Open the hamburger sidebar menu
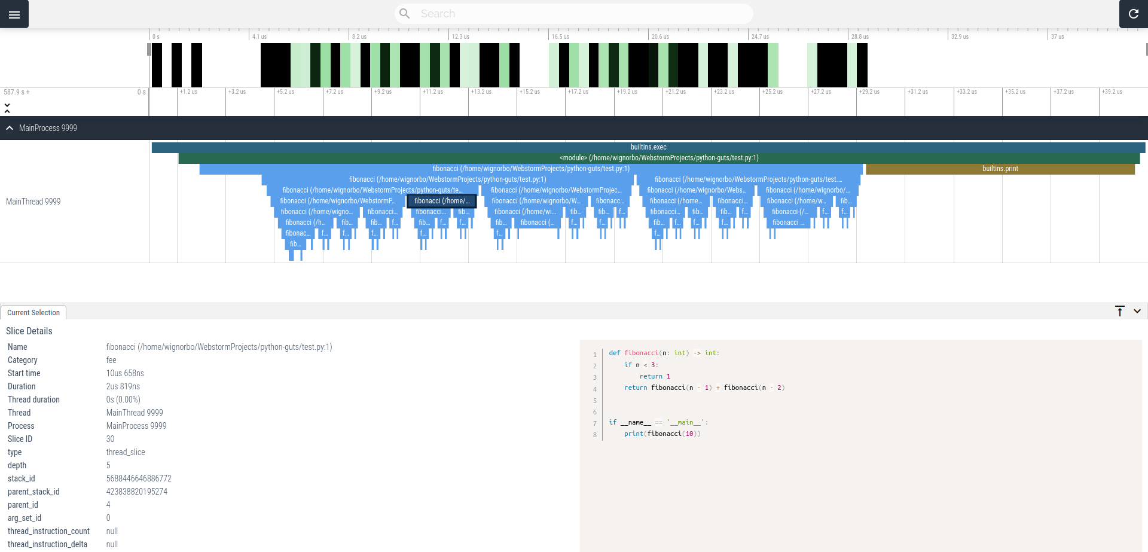 14,14
